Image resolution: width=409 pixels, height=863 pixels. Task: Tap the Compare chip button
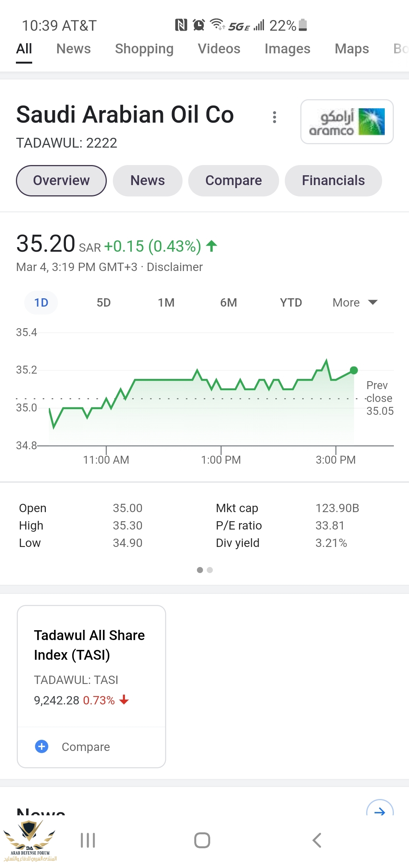[233, 181]
